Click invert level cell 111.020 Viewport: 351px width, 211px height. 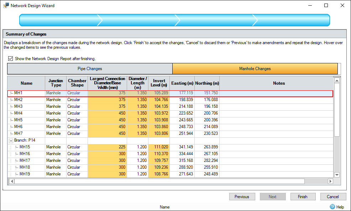[159, 147]
